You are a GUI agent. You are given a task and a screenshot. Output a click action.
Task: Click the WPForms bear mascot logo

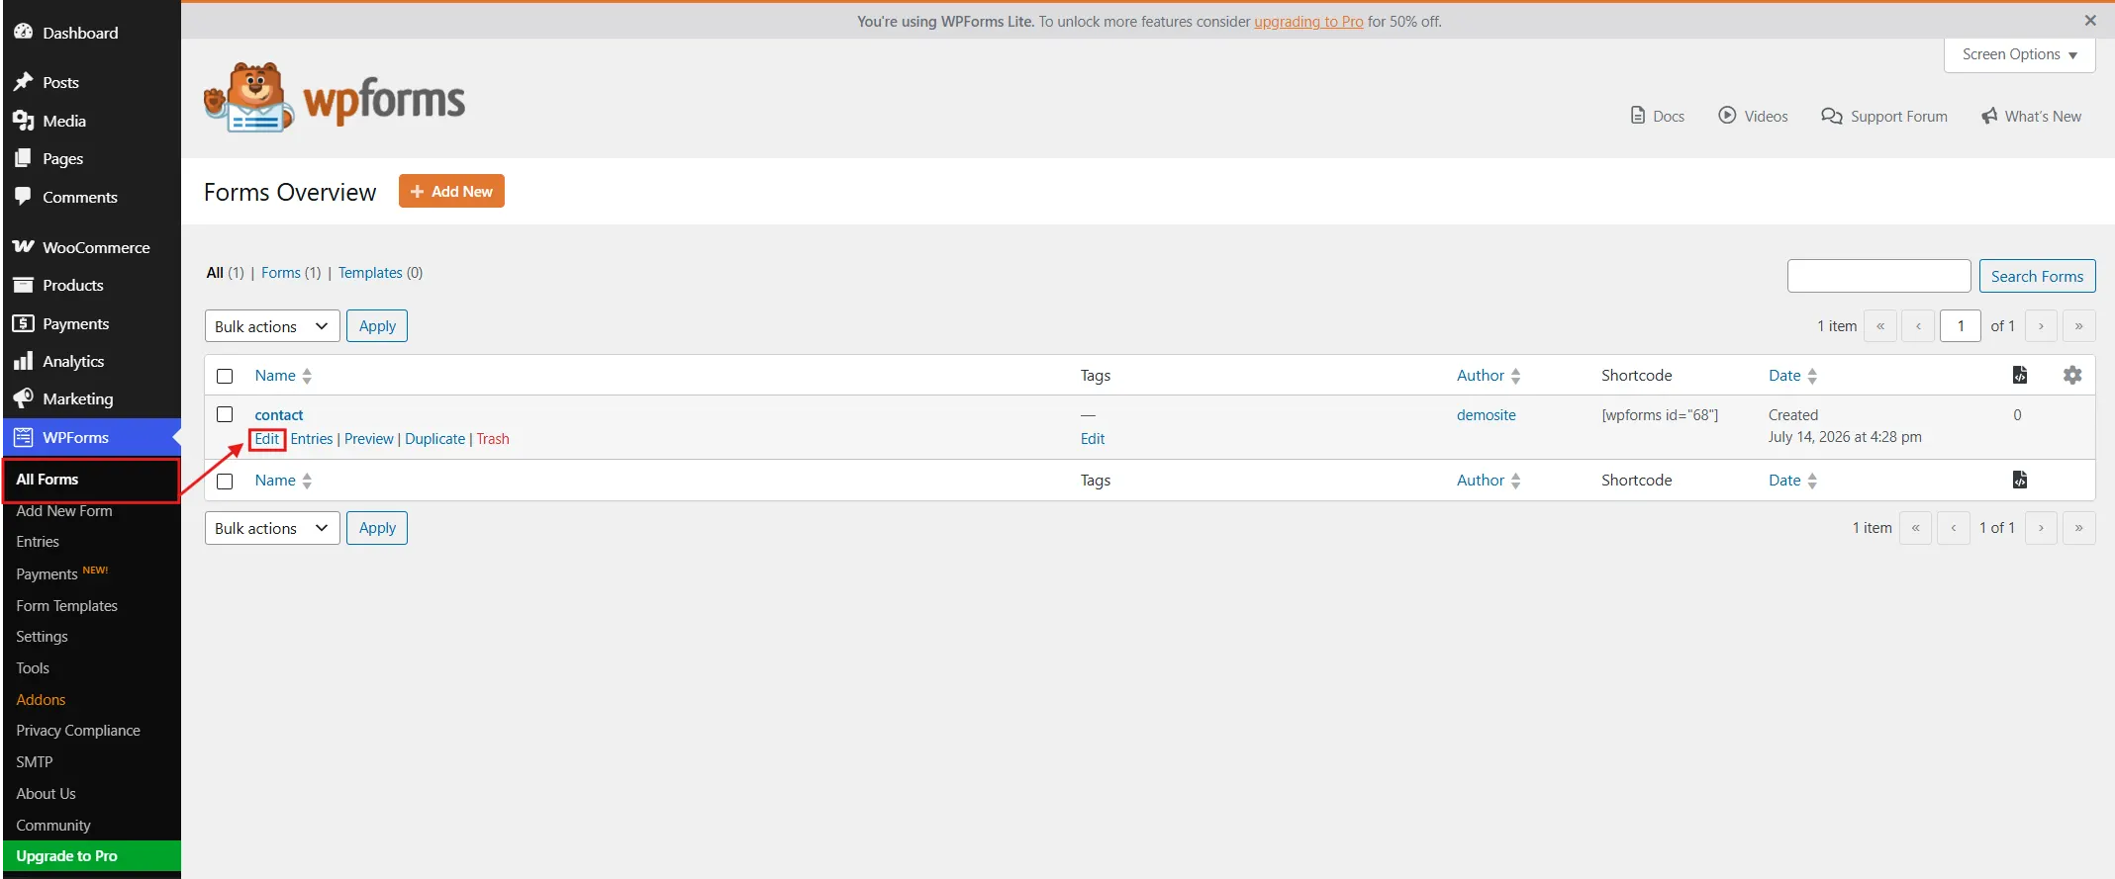[248, 98]
